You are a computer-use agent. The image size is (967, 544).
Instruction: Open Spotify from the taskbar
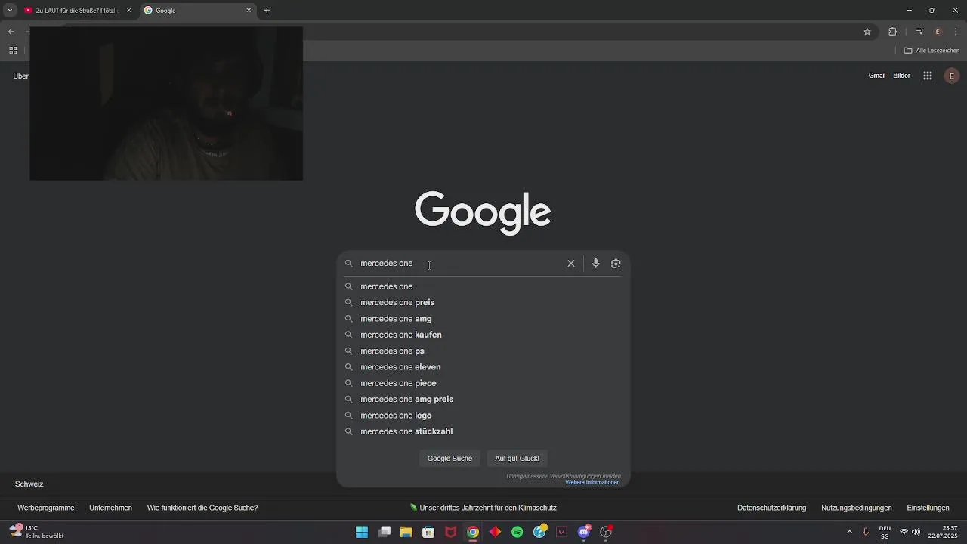(x=517, y=532)
